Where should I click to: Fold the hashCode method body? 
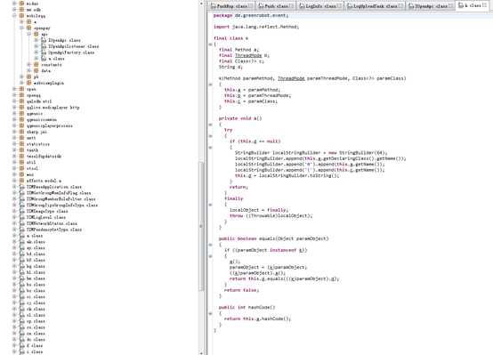tap(210, 313)
